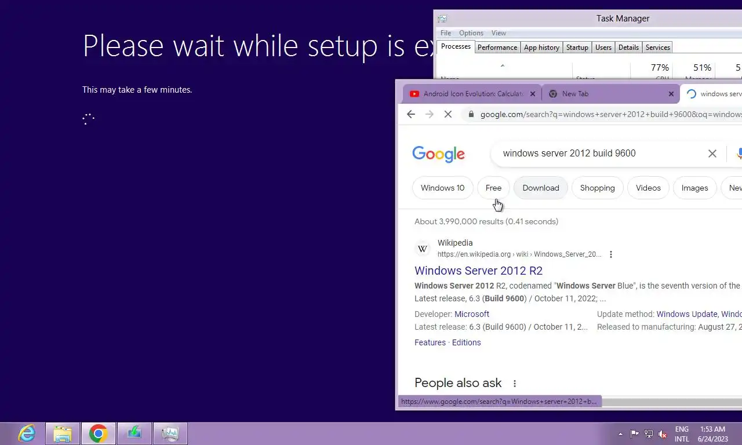
Task: Click the Task Manager title bar icon
Action: point(442,19)
